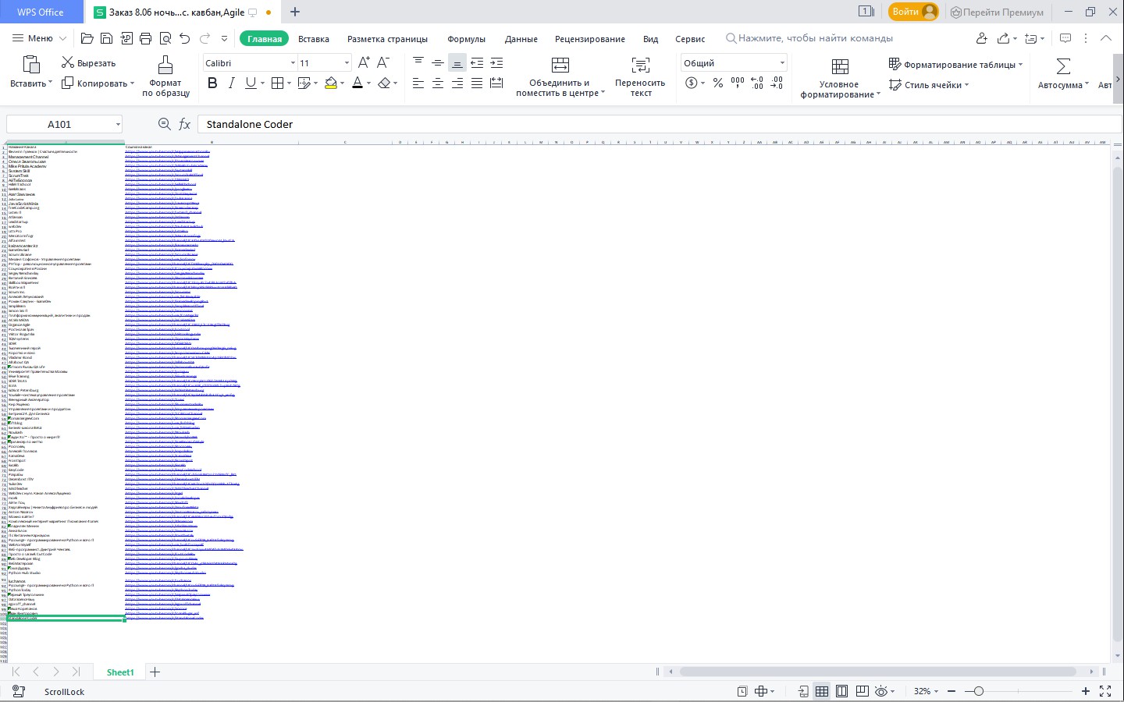The height and width of the screenshot is (702, 1124).
Task: Apply distributed alignment icon
Action: [x=496, y=83]
